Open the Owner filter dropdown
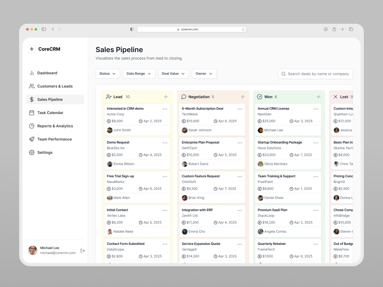Viewport: 383px width, 287px height. pyautogui.click(x=204, y=73)
